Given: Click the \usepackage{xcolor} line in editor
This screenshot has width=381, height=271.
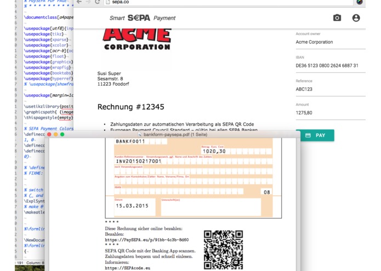Looking at the screenshot, I should click(46, 45).
